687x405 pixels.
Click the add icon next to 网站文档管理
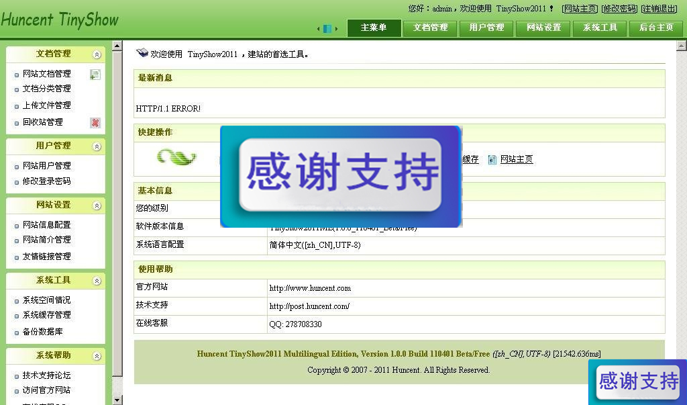click(95, 75)
